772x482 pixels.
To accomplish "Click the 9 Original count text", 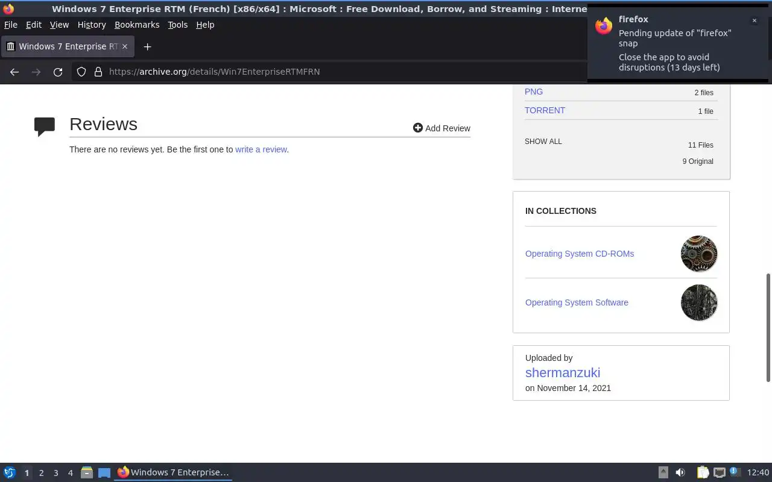I will tap(698, 161).
